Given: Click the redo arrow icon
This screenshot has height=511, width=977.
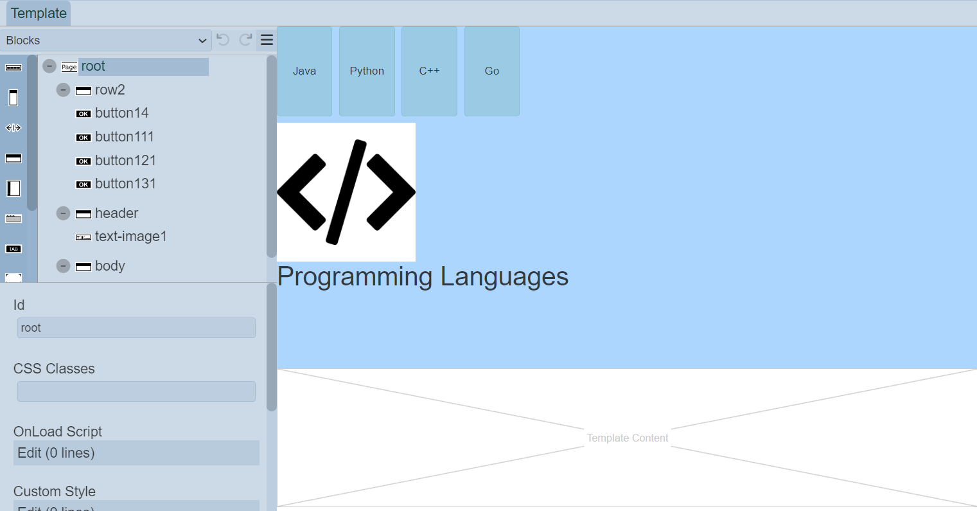Looking at the screenshot, I should 245,40.
